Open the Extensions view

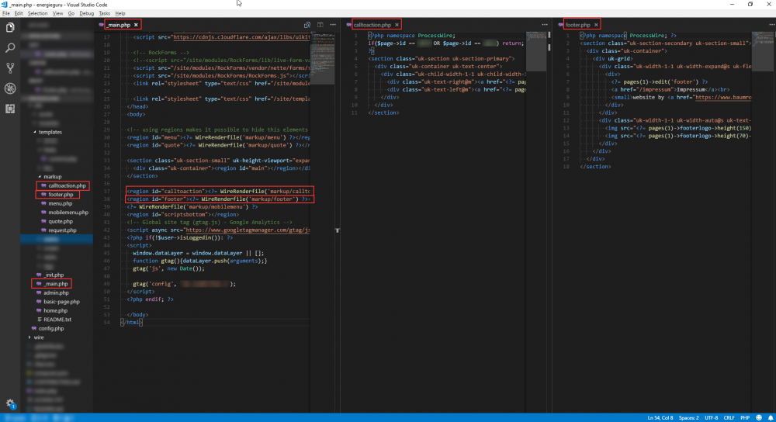[10, 109]
